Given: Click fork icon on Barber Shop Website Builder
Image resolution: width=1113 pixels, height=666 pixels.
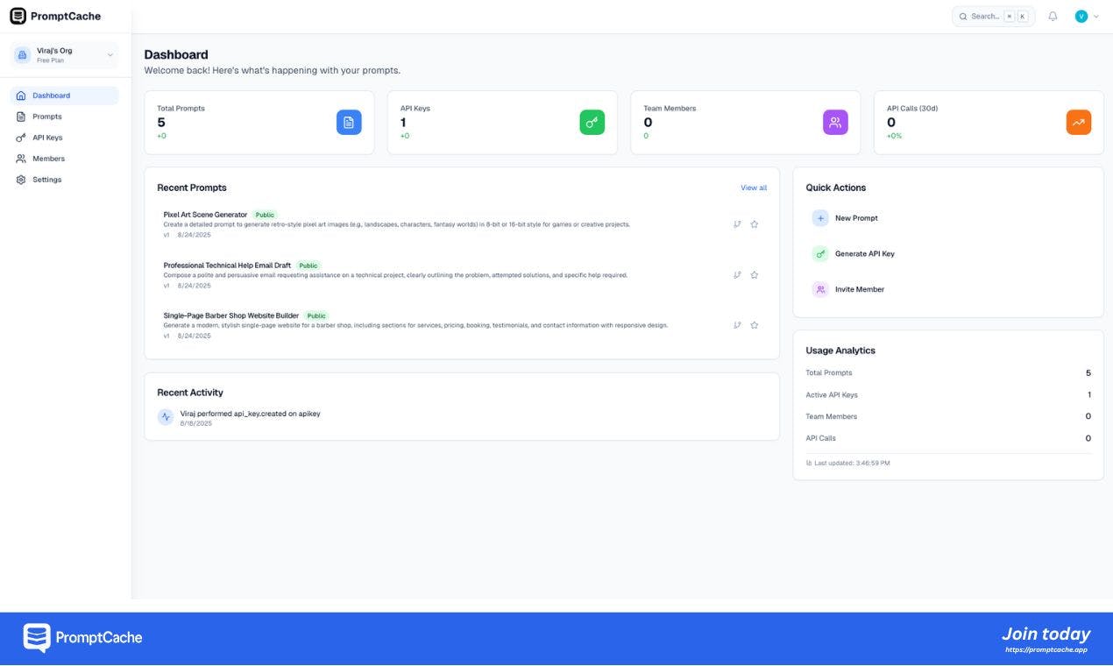Looking at the screenshot, I should [x=737, y=325].
